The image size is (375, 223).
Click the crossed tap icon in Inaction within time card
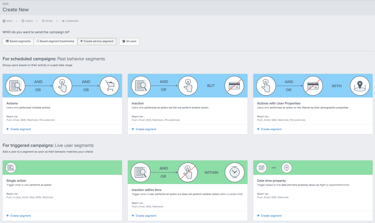[x=188, y=172]
